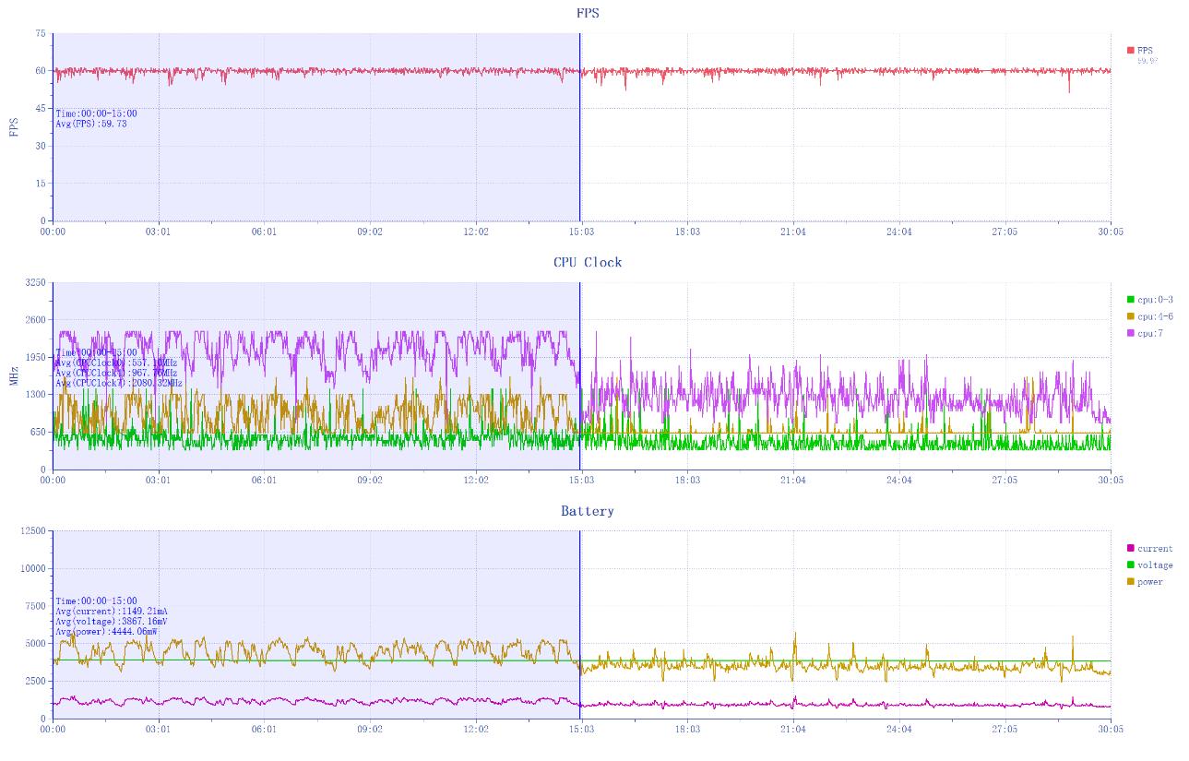Click the '27:05' label under Battery chart

tap(1005, 729)
